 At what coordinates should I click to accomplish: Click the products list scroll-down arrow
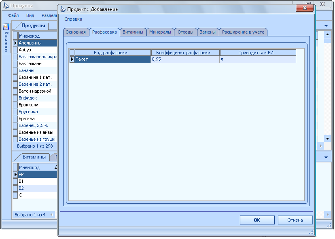coord(328,139)
